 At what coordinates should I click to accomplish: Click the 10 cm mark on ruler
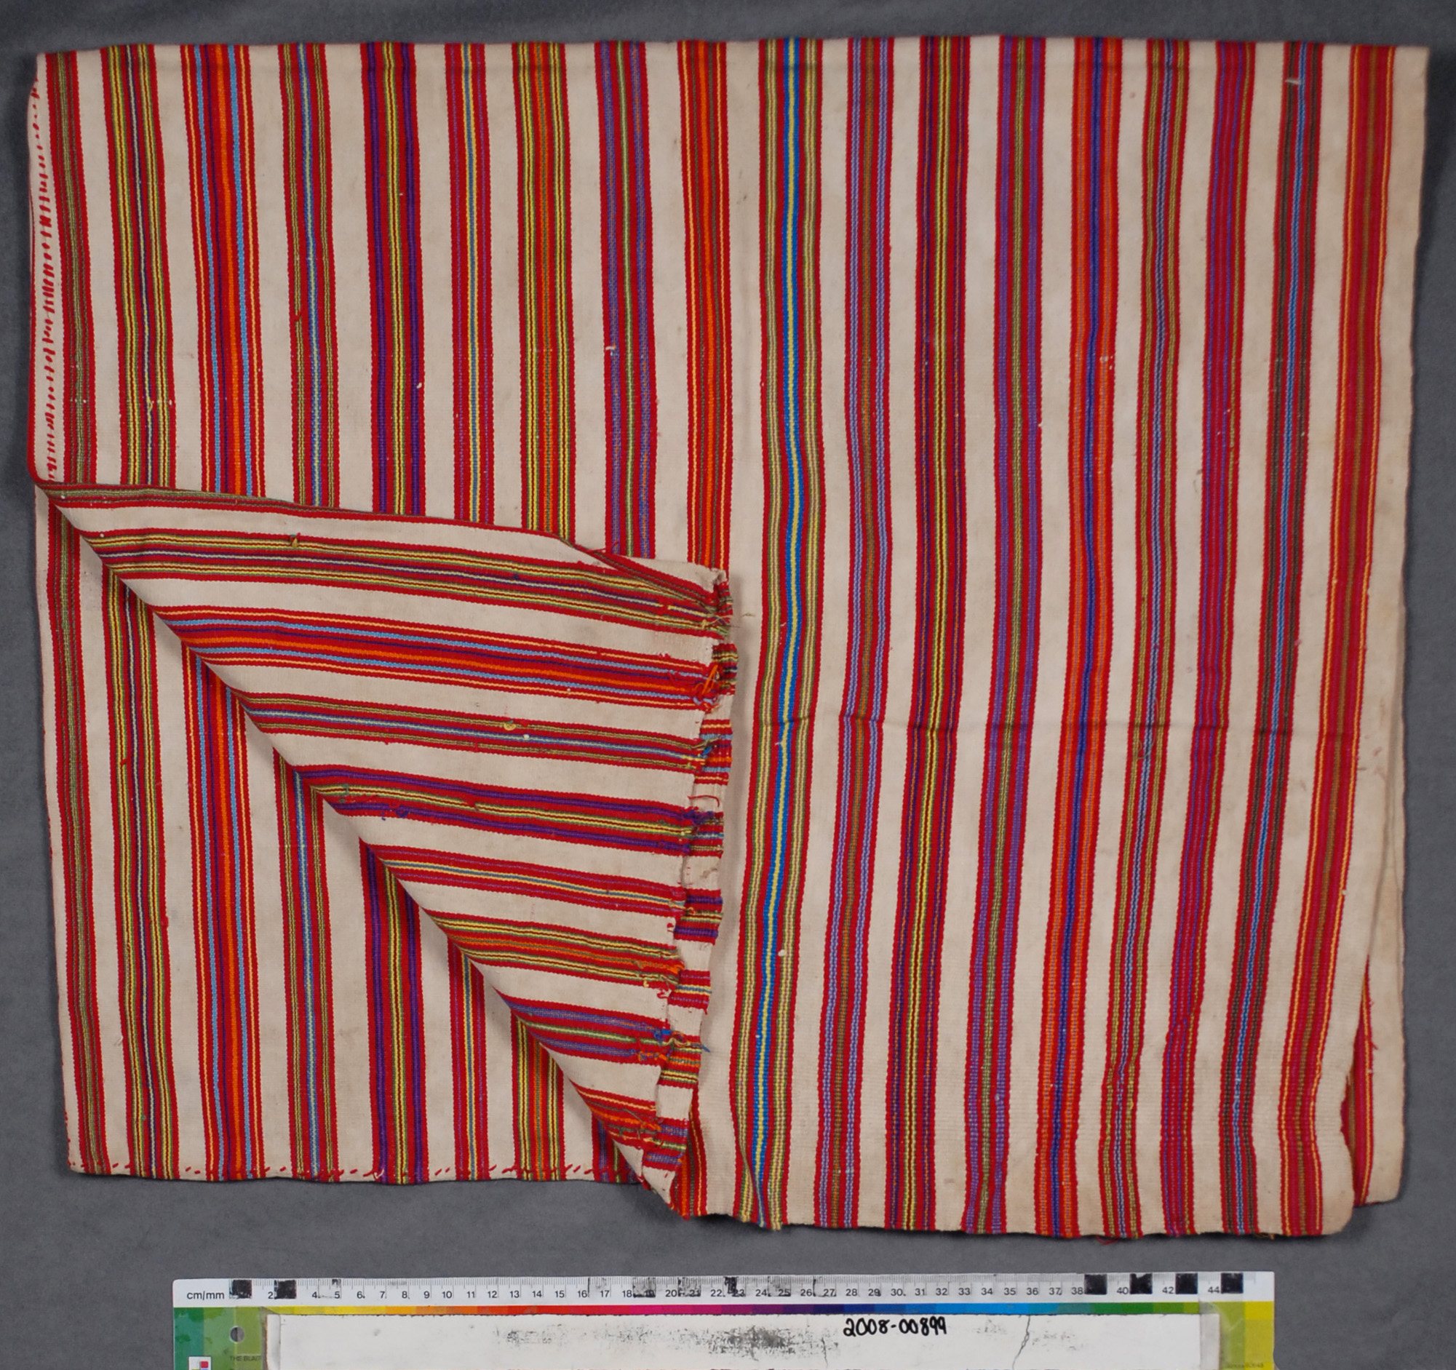(x=446, y=1294)
